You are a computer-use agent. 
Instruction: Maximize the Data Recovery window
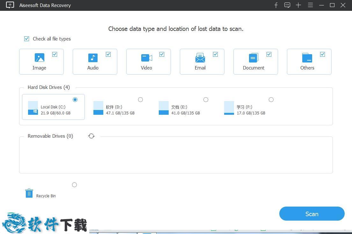(x=332, y=5)
